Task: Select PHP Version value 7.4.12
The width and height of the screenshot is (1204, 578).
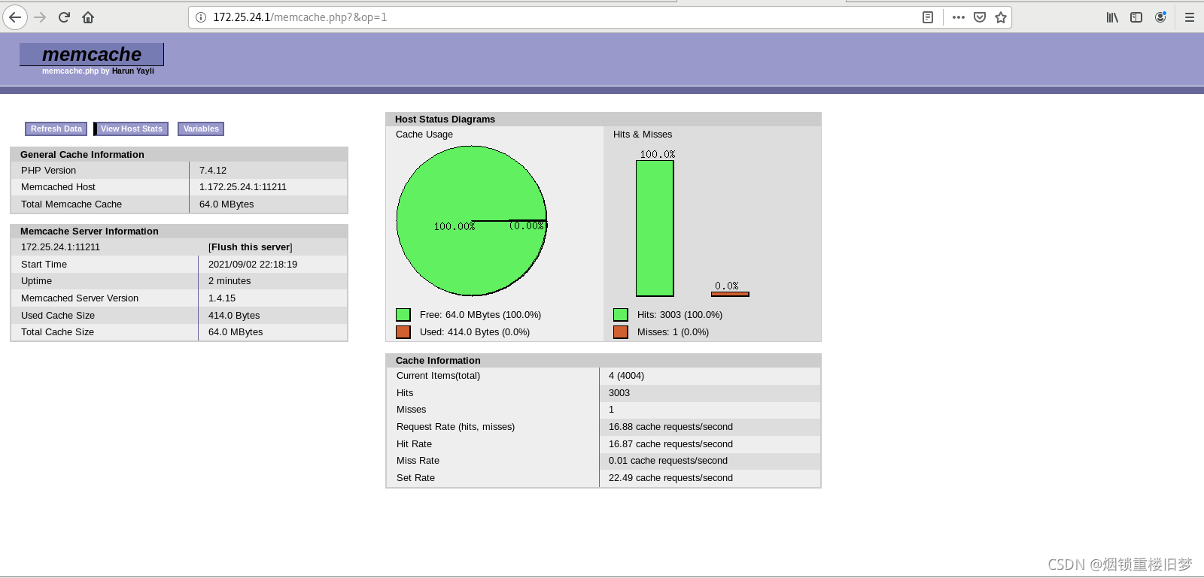Action: (x=213, y=171)
